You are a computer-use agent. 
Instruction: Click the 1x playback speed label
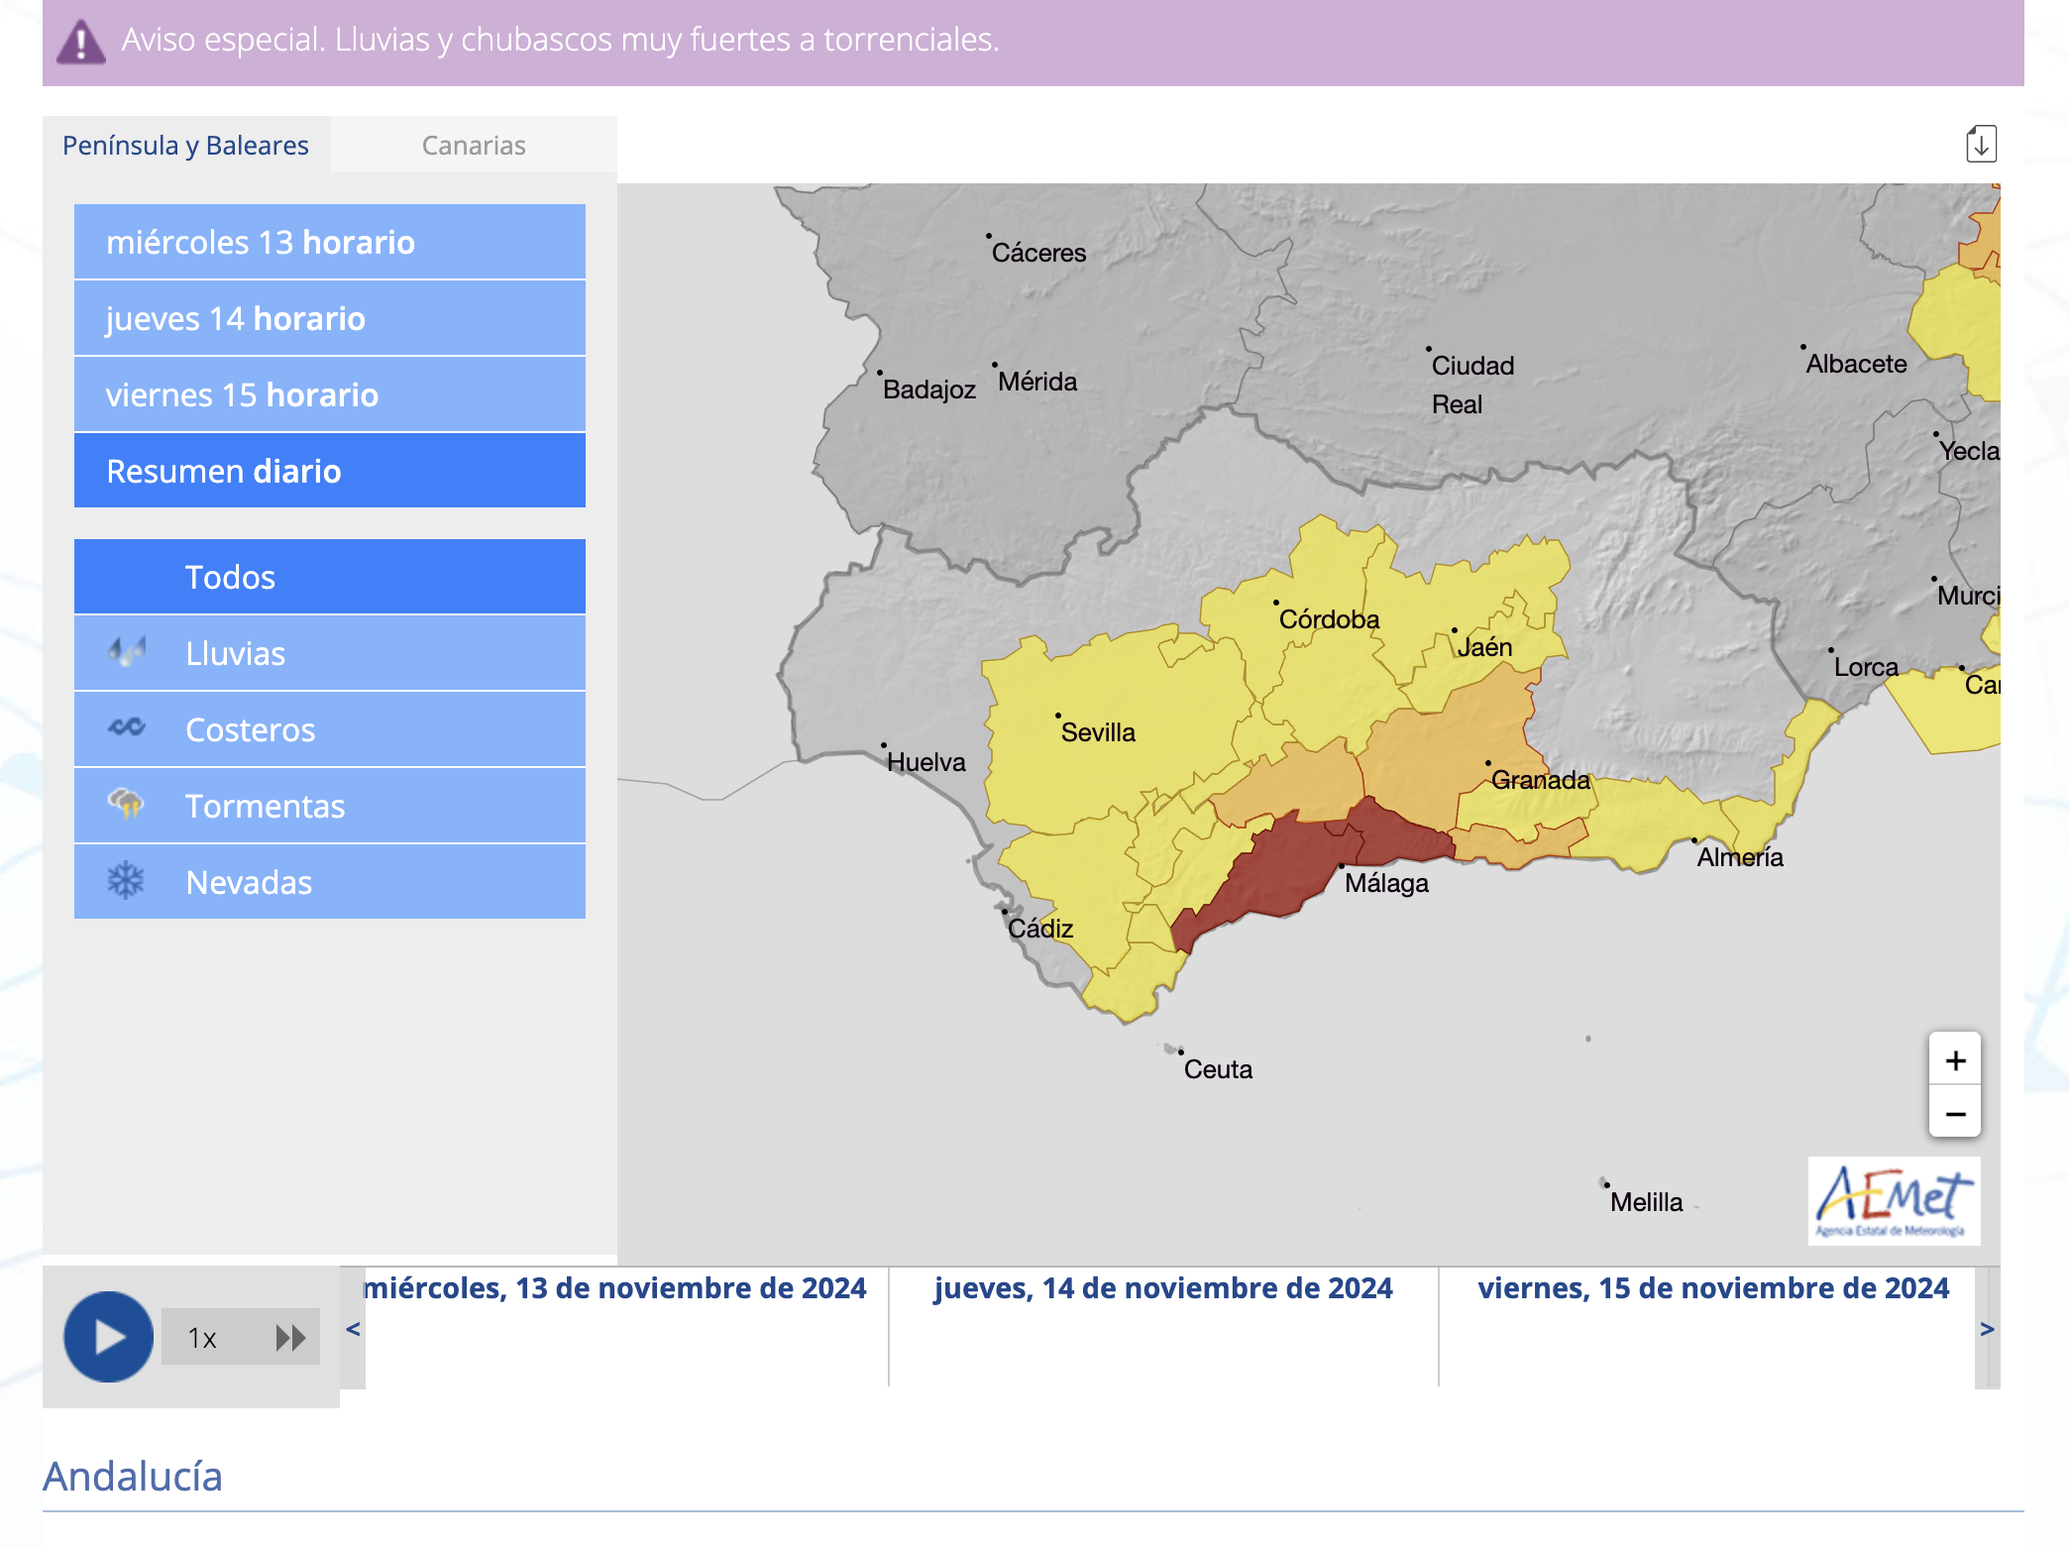[x=202, y=1339]
